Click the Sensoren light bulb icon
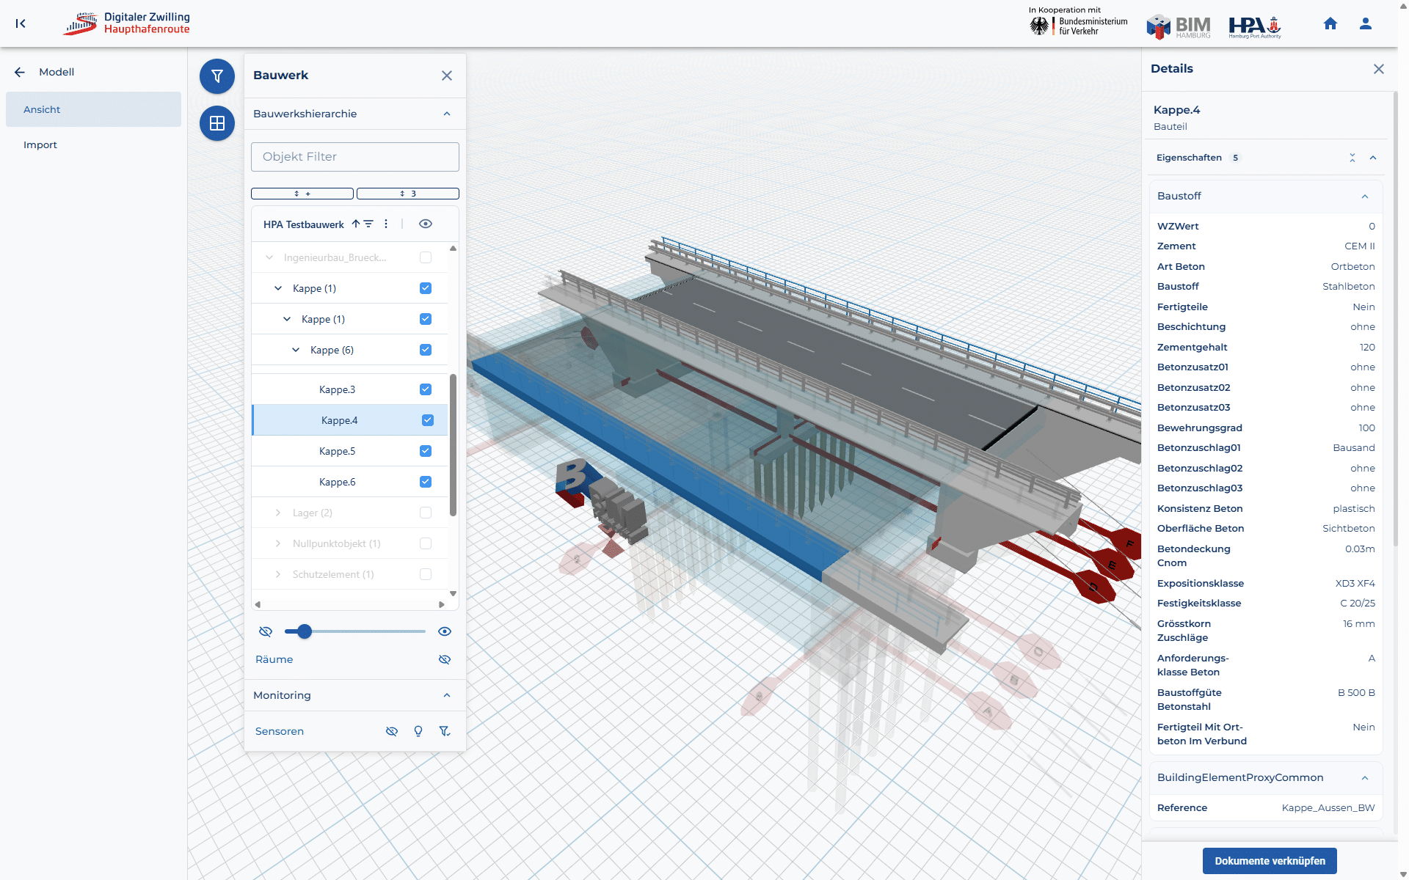 [418, 731]
